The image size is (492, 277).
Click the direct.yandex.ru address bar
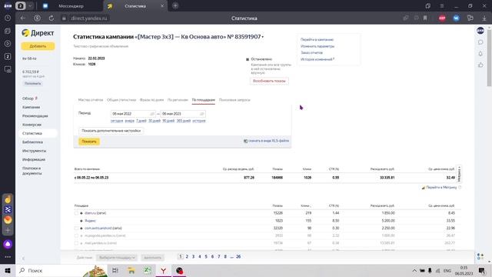click(89, 18)
